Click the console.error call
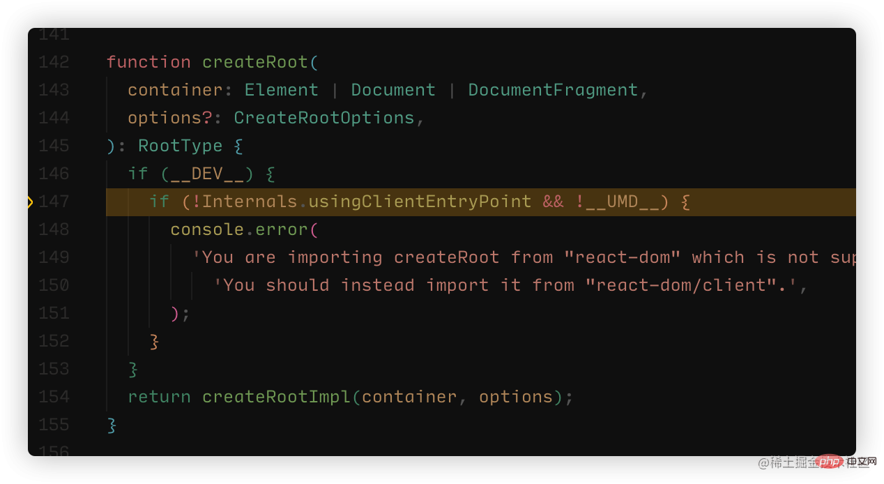The image size is (884, 484). pyautogui.click(x=239, y=229)
